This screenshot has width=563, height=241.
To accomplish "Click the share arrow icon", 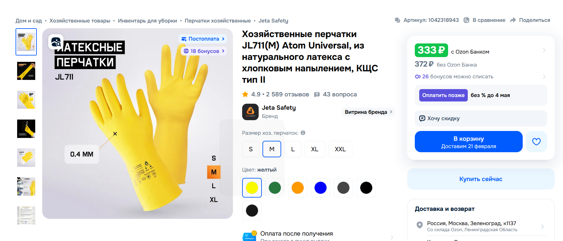I will pos(513,20).
